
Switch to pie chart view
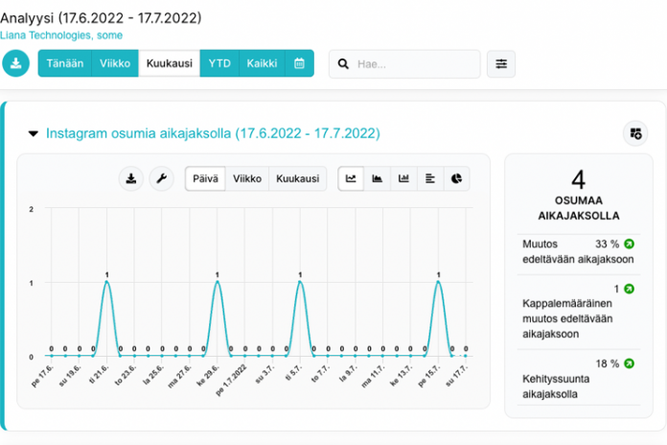click(457, 178)
